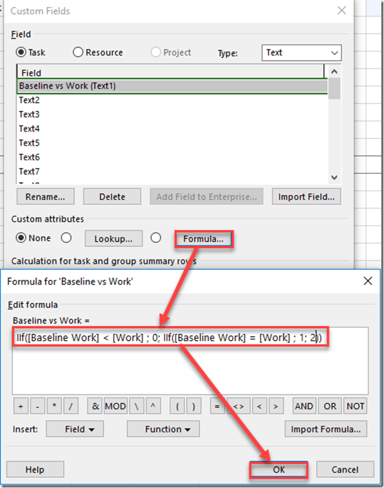Viewport: 384px width, 488px height.
Task: Select the Task radio button
Action: (x=21, y=52)
